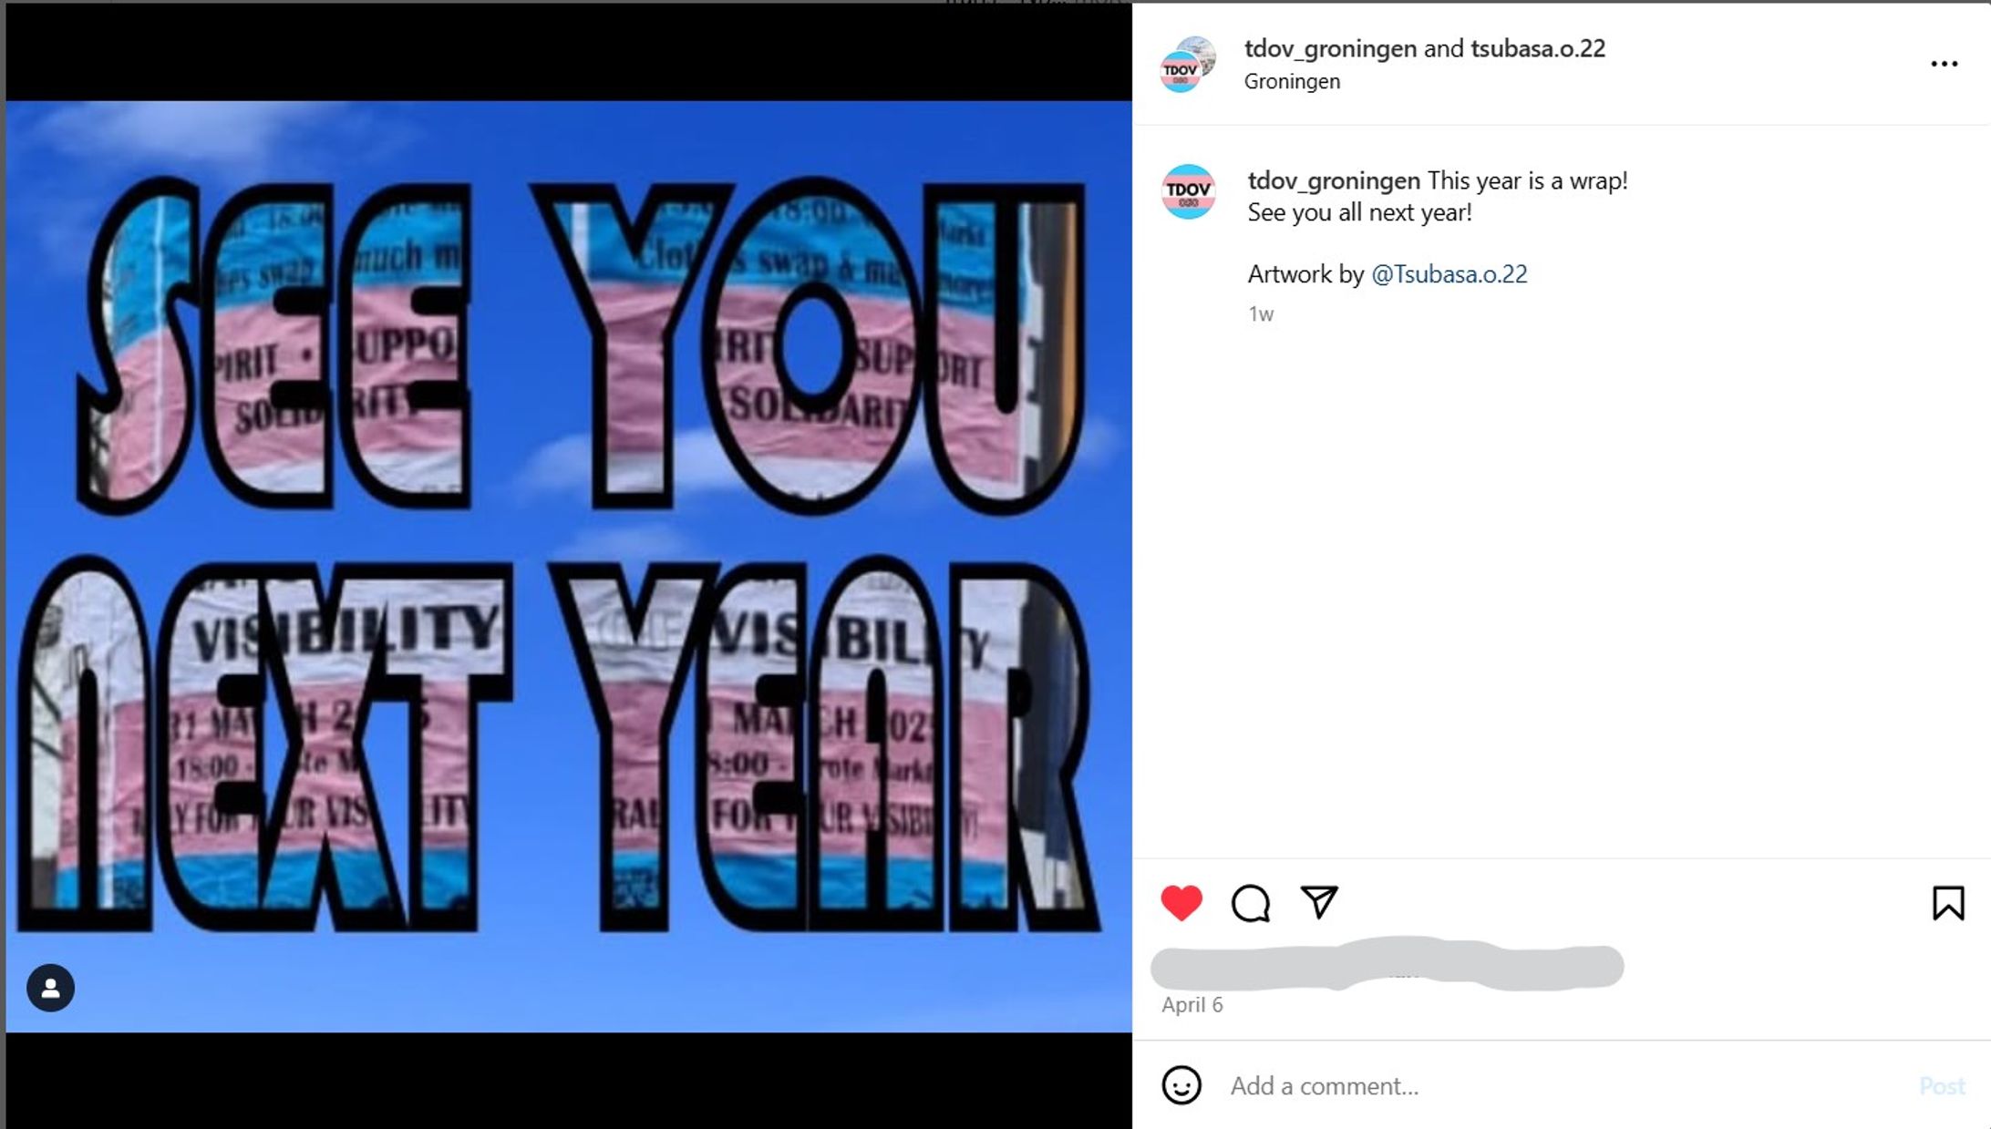This screenshot has width=1991, height=1129.
Task: Click the Post comment button
Action: click(x=1942, y=1085)
